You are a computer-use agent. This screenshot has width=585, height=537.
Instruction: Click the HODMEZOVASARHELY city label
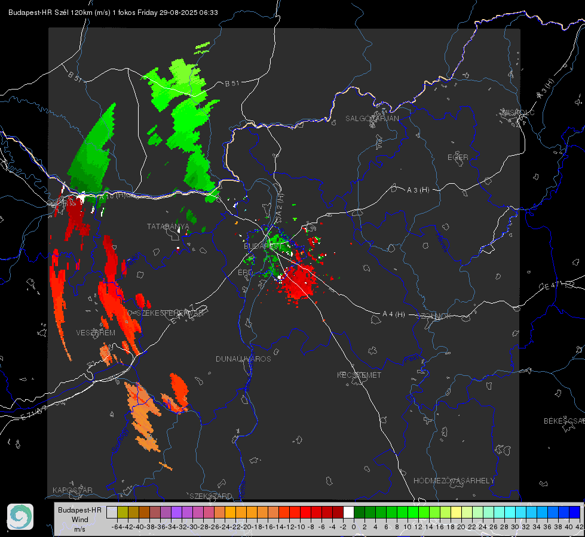click(x=454, y=481)
